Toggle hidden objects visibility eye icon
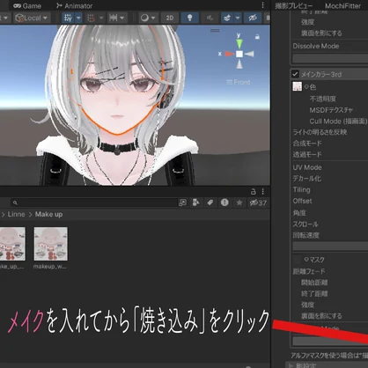The image size is (368, 368). [253, 18]
